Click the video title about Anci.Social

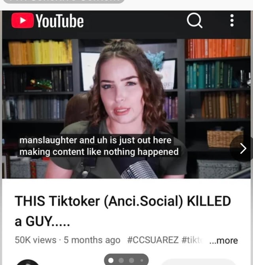123,211
